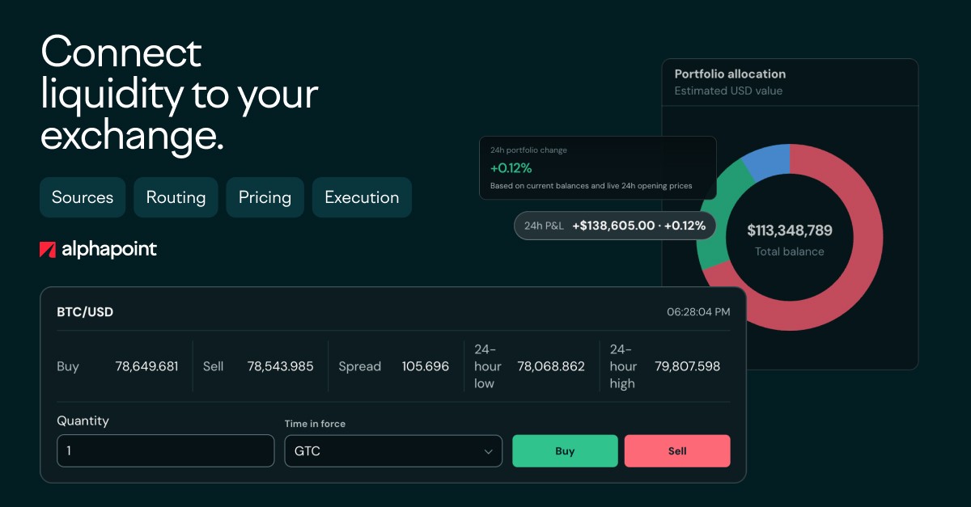Click the 24-hour low value 78,068.862
Screen dimensions: 971x507
tap(551, 366)
